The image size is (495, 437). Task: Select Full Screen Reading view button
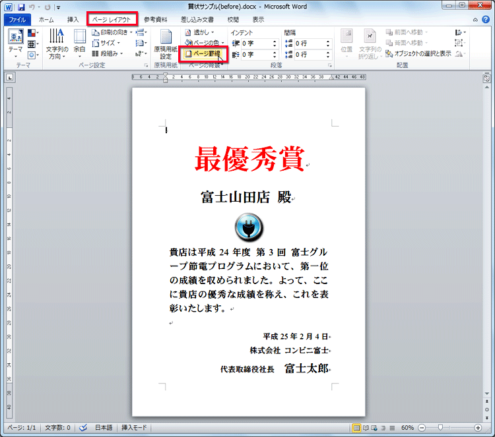[366, 428]
